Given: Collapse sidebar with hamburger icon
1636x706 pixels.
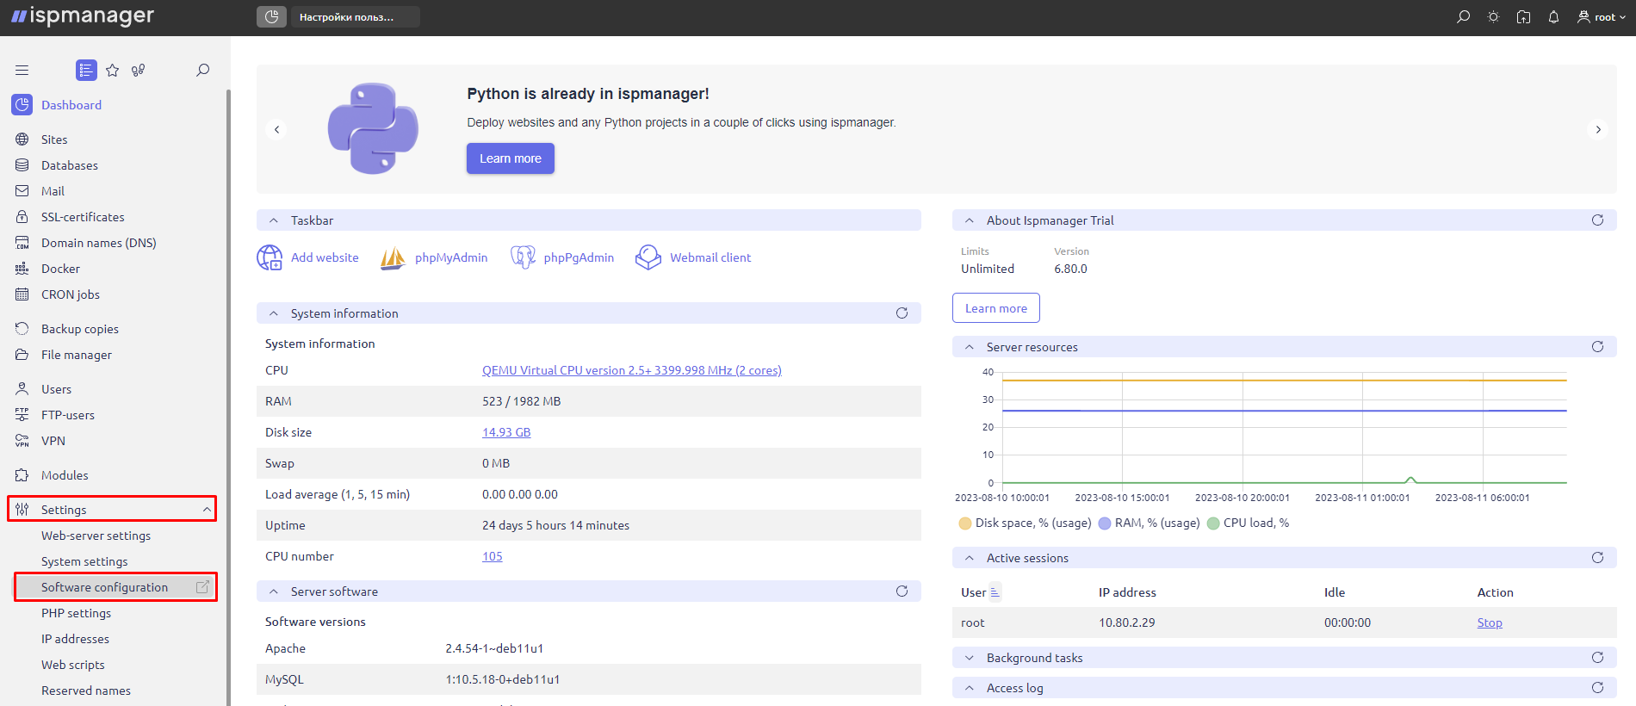Looking at the screenshot, I should coord(22,70).
